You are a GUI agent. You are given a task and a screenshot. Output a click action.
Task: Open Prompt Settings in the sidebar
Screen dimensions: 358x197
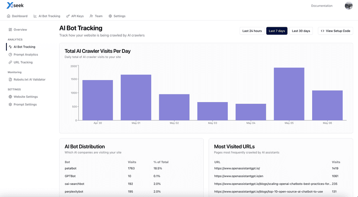pos(25,104)
